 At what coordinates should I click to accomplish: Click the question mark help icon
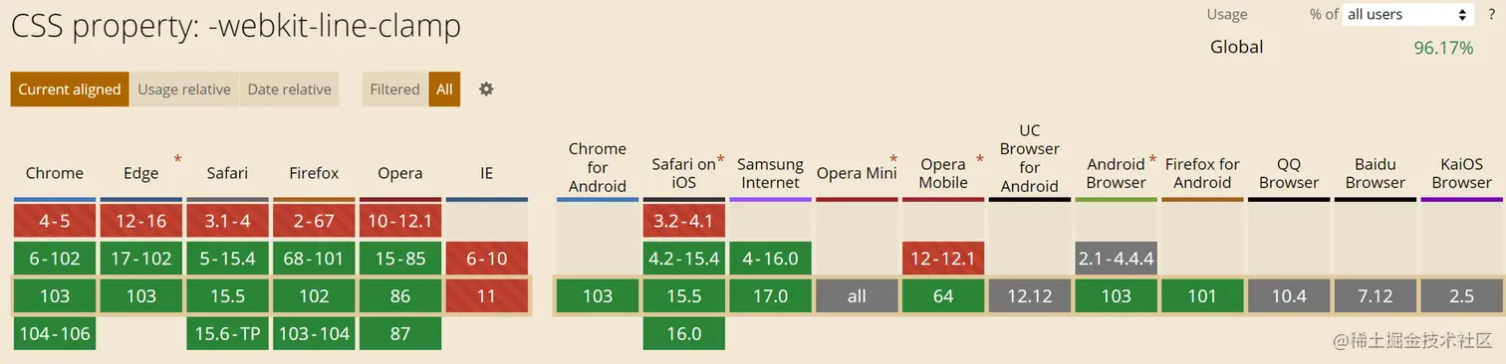point(1491,14)
